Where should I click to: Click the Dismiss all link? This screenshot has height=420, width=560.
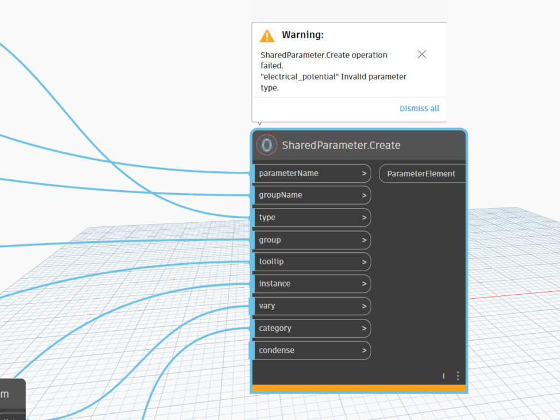point(419,109)
